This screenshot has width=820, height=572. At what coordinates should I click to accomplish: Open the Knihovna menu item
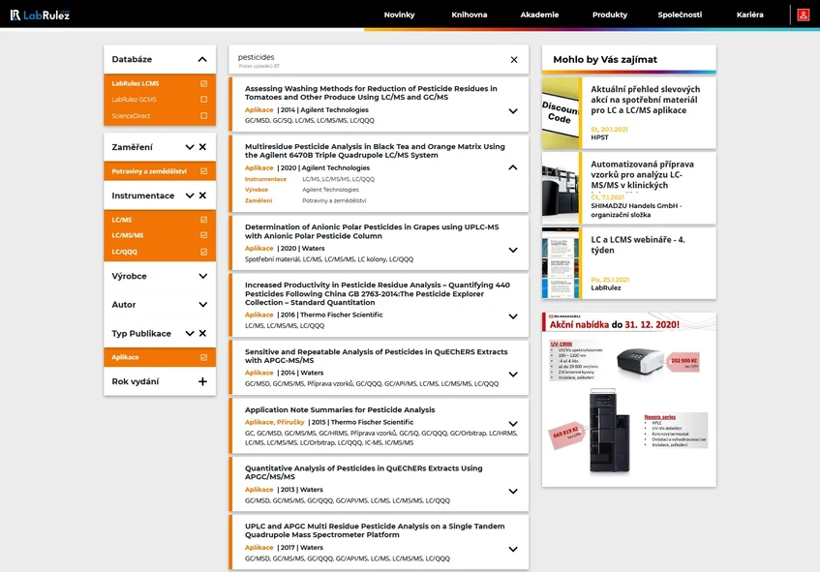[470, 15]
